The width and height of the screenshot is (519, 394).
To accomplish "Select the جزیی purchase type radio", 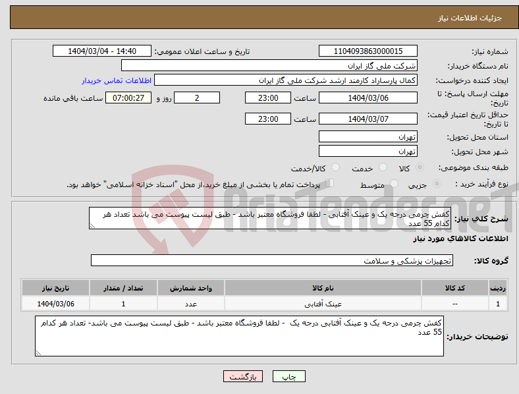I will [437, 183].
